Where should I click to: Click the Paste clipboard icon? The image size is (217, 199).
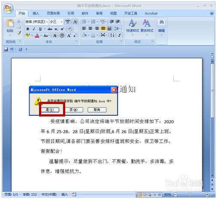click(10, 23)
